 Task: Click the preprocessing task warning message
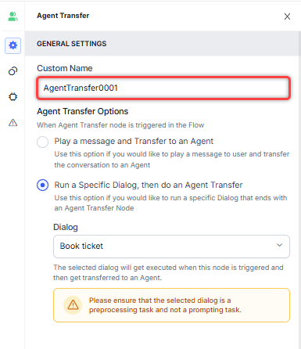point(165,305)
